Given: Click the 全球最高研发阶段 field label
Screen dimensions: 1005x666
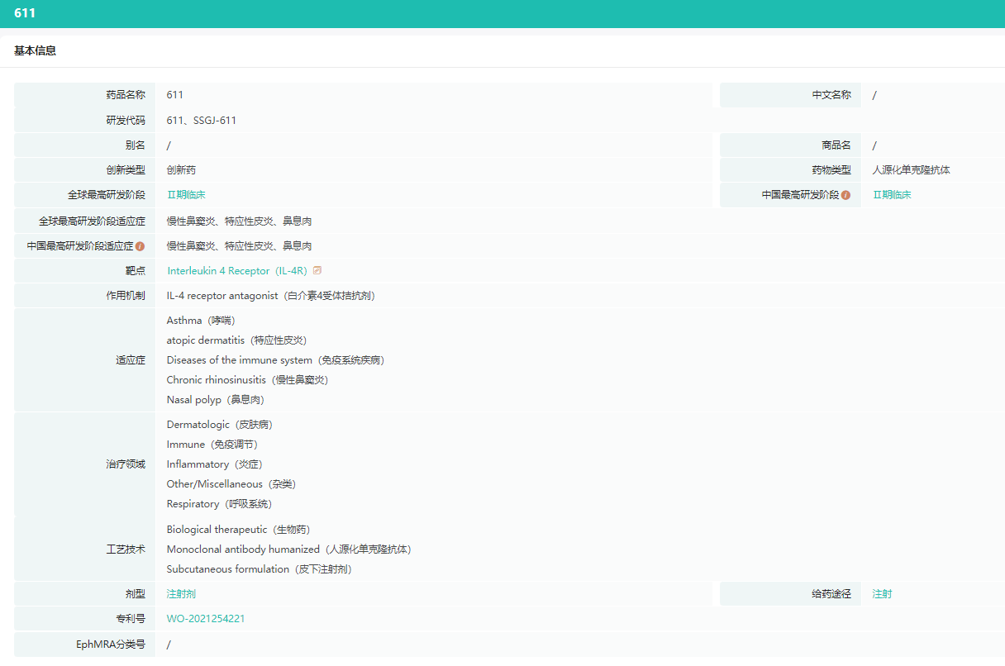Looking at the screenshot, I should (107, 195).
